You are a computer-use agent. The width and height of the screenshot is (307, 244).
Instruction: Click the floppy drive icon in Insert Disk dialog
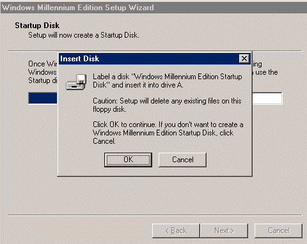(x=76, y=82)
